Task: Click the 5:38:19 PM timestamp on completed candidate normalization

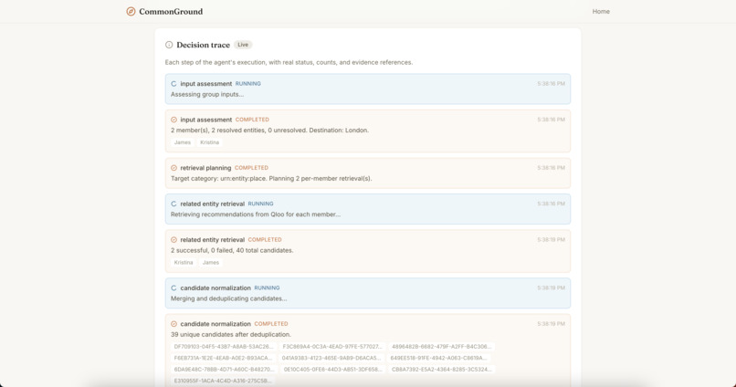Action: tap(551, 324)
